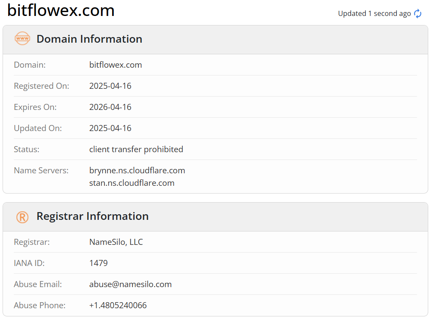Click the Abuse Email label

(38, 284)
